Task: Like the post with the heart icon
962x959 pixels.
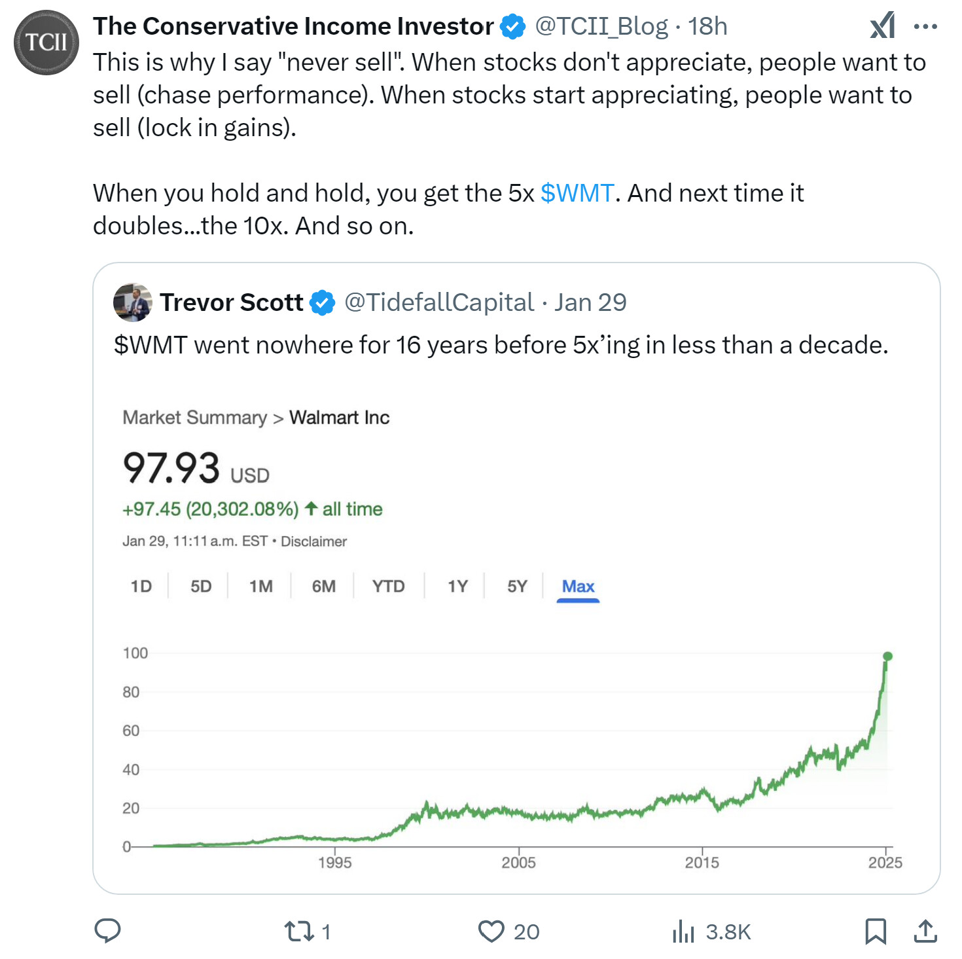Action: (491, 931)
